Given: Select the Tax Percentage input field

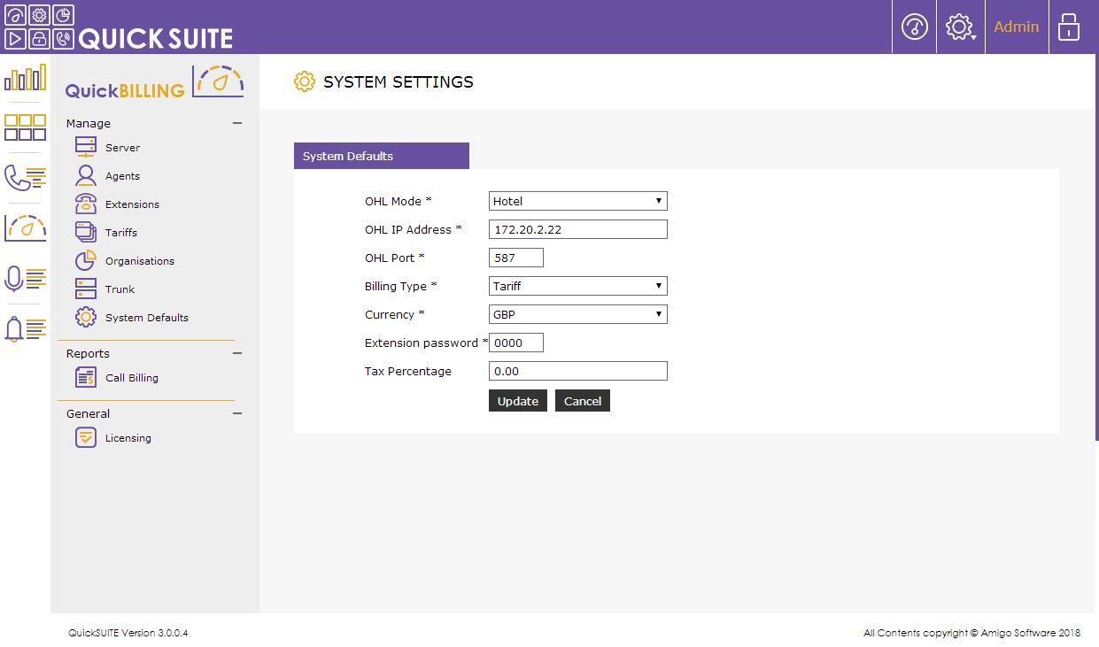Looking at the screenshot, I should coord(577,371).
